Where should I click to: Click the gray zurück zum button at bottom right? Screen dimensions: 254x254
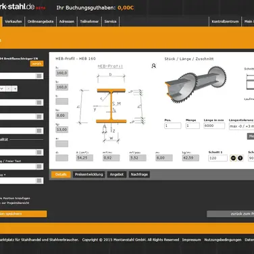pos(230,214)
